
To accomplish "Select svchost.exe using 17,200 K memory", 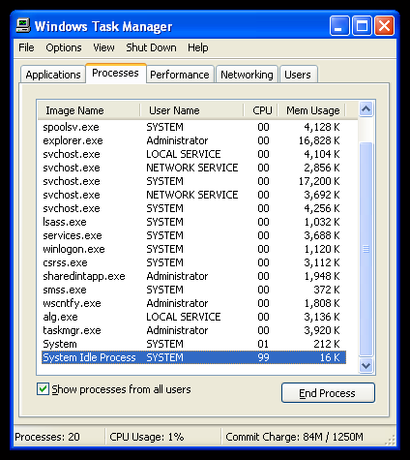I will click(193, 181).
